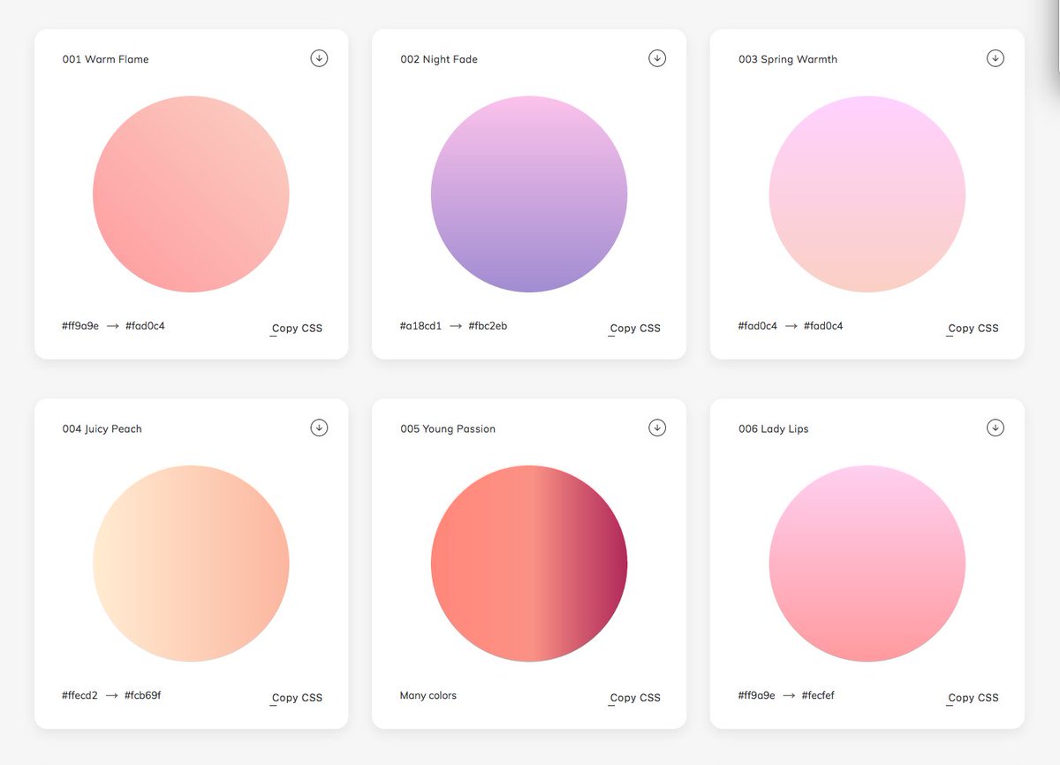Image resolution: width=1060 pixels, height=765 pixels.
Task: Click the #fecfef hex code
Action: (818, 695)
